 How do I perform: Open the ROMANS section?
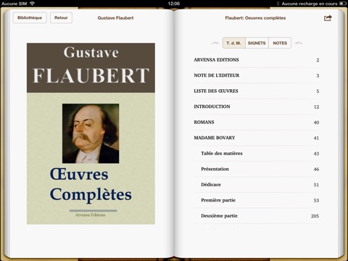257,123
